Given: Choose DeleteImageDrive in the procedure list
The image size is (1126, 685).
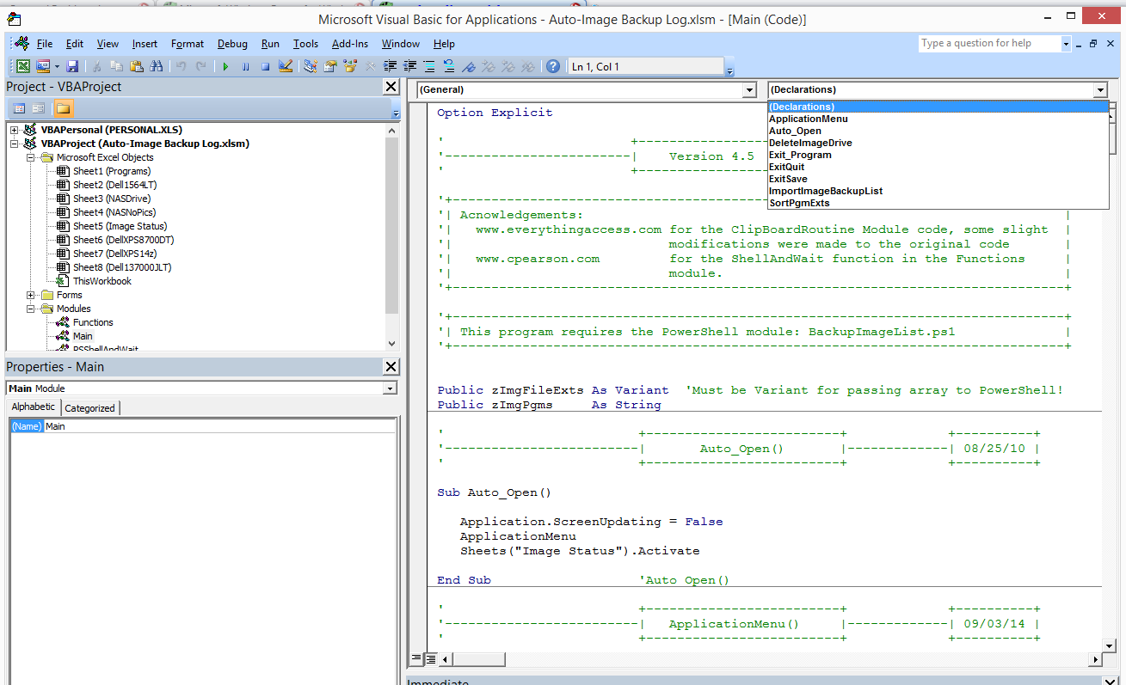Looking at the screenshot, I should point(810,143).
